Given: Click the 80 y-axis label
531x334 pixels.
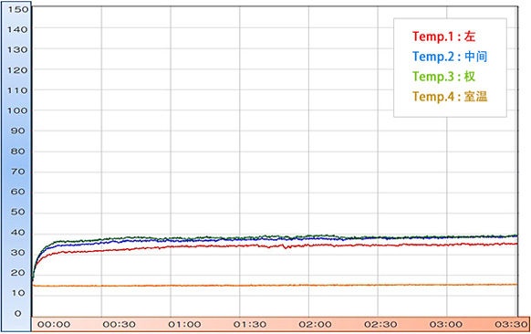Looking at the screenshot, I should [18, 151].
